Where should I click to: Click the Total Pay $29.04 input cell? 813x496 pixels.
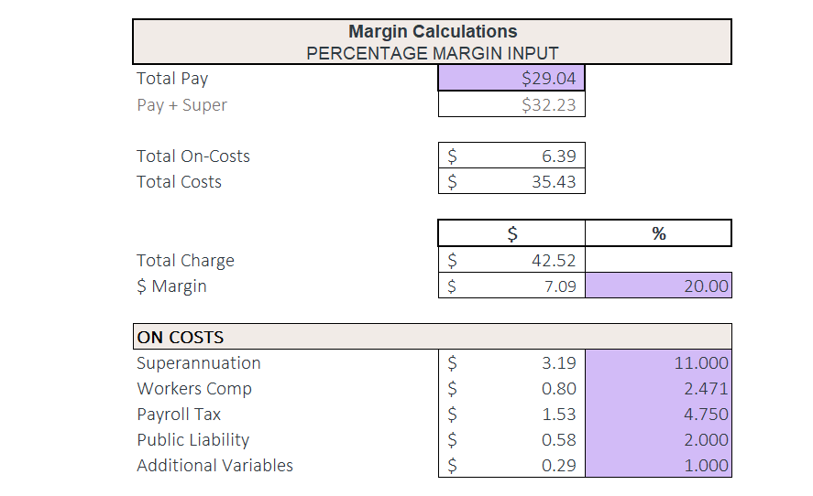pos(511,79)
